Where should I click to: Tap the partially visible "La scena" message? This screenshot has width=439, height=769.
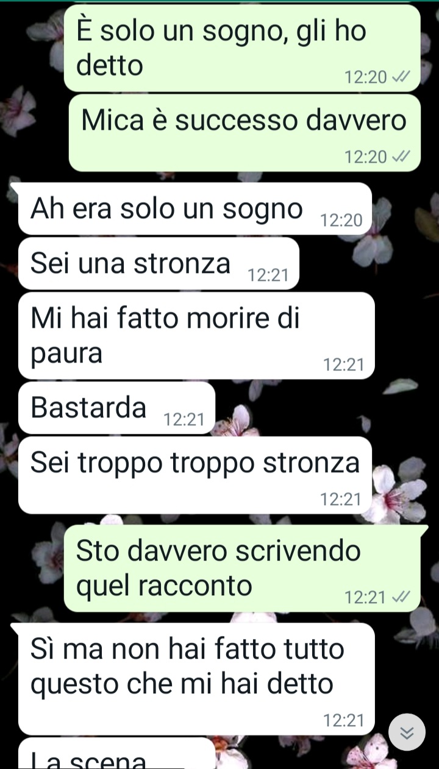point(117,754)
